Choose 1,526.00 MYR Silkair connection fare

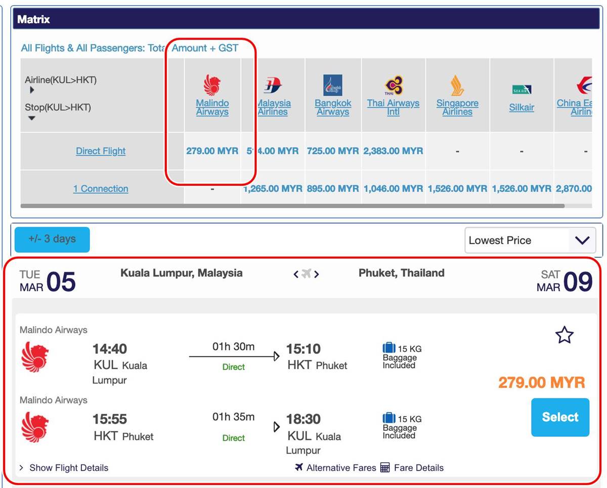pos(522,188)
